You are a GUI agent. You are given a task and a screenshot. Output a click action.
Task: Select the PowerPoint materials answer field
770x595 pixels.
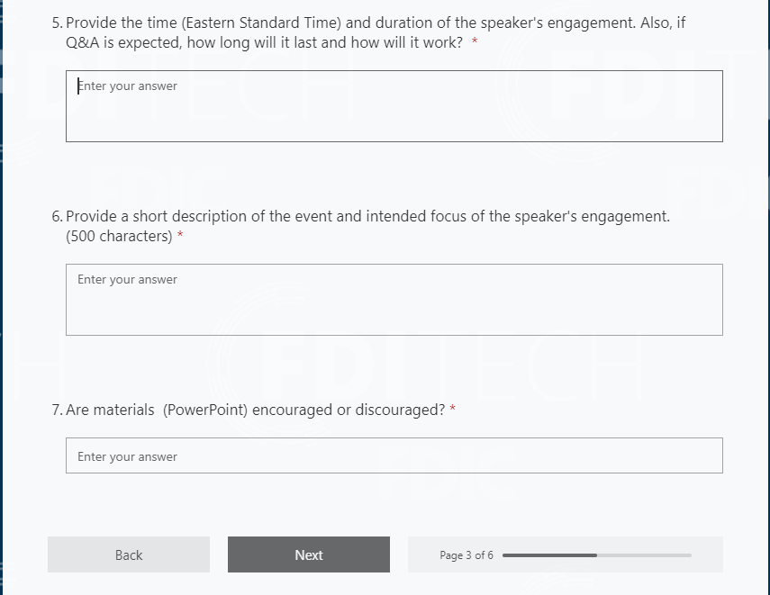[x=394, y=455]
